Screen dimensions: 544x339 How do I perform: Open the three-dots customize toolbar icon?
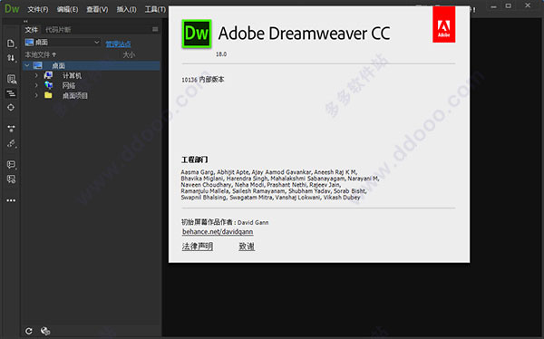[x=11, y=200]
